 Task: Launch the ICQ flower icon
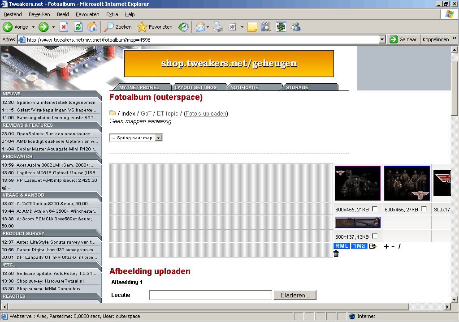pyautogui.click(x=281, y=27)
